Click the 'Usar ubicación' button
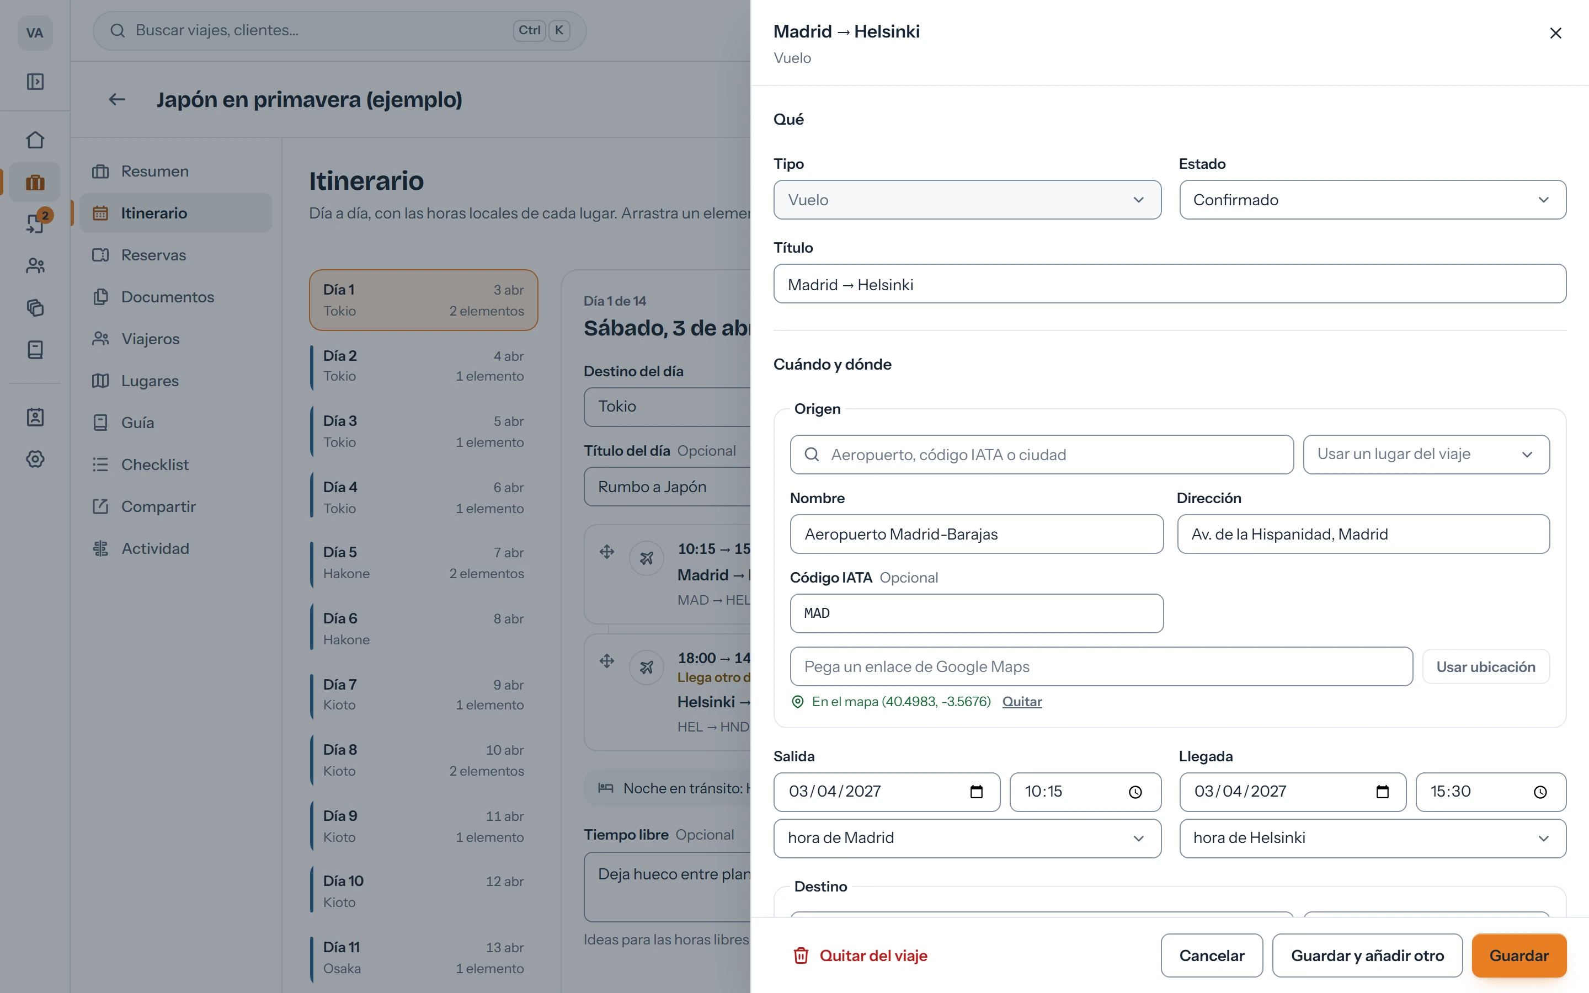This screenshot has width=1589, height=993. point(1485,666)
